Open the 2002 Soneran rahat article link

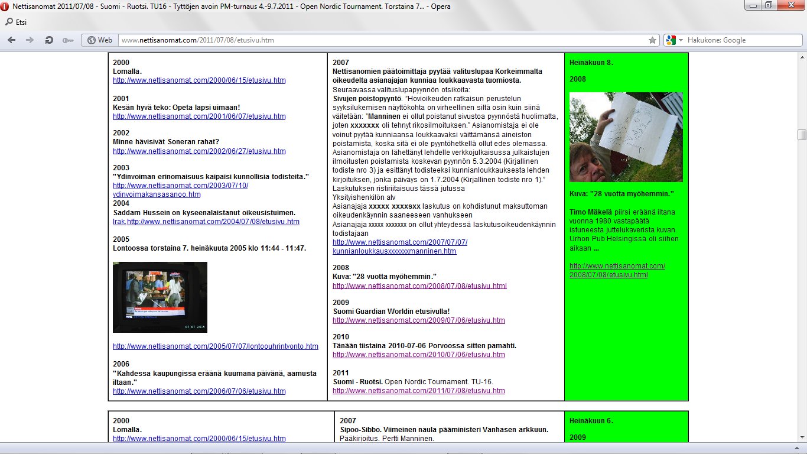click(199, 151)
